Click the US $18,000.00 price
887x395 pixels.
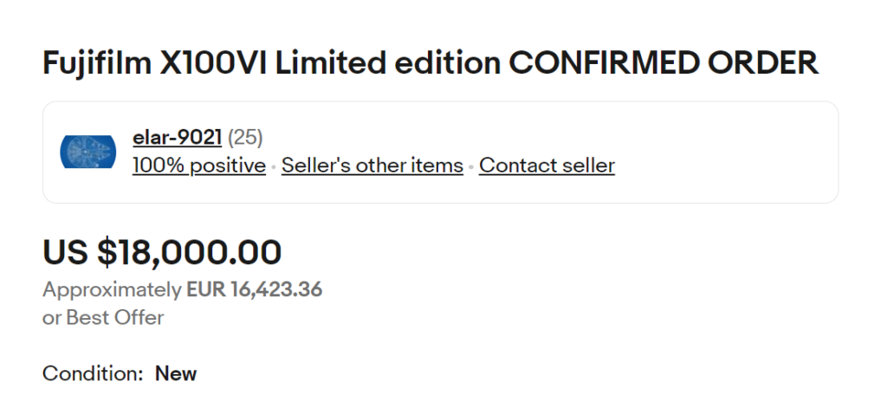[x=162, y=252]
